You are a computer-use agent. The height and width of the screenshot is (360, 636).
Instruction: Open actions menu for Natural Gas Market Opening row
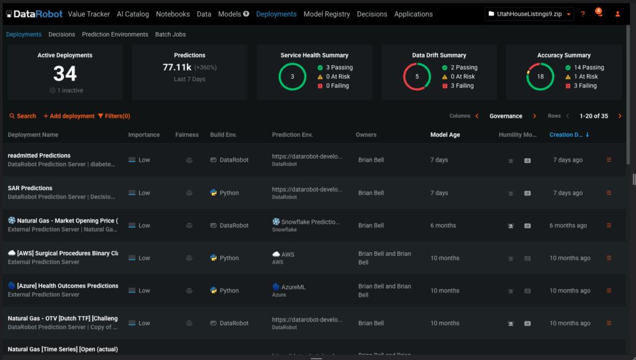tap(609, 226)
